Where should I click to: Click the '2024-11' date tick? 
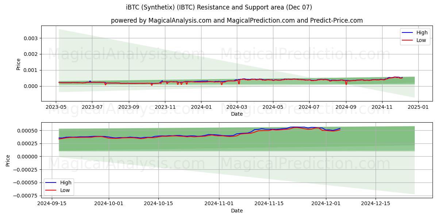(x=382, y=107)
